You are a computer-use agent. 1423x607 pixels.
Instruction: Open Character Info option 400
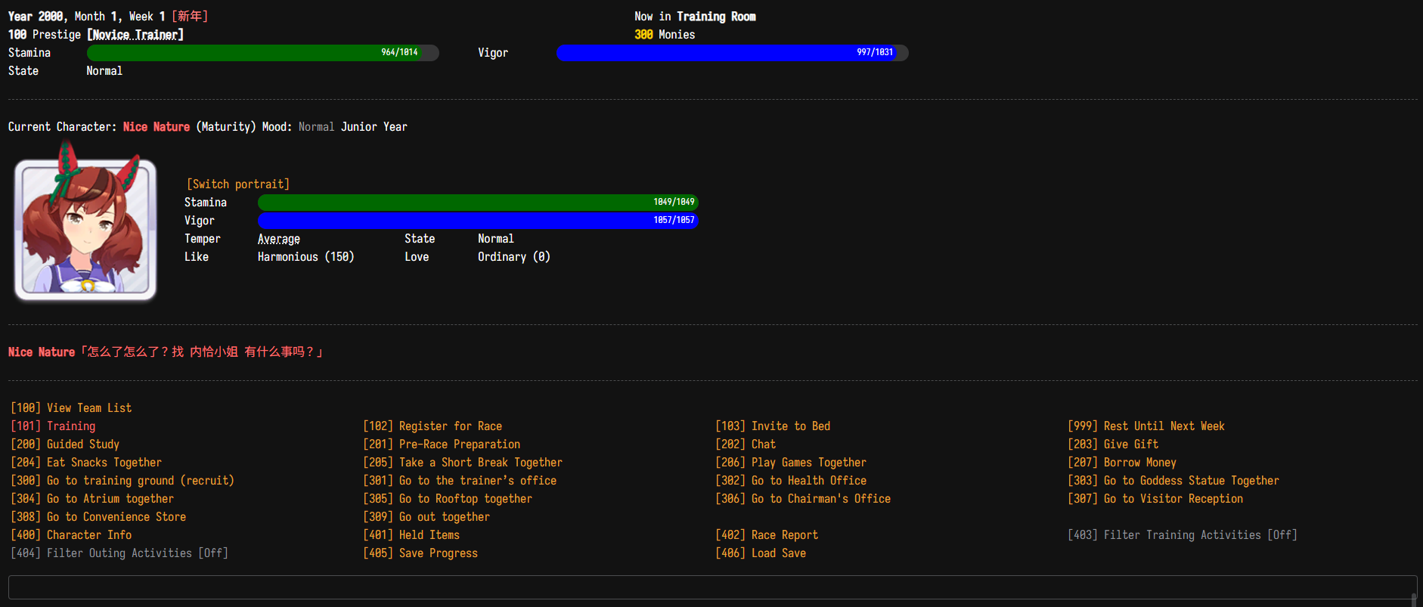pos(71,535)
